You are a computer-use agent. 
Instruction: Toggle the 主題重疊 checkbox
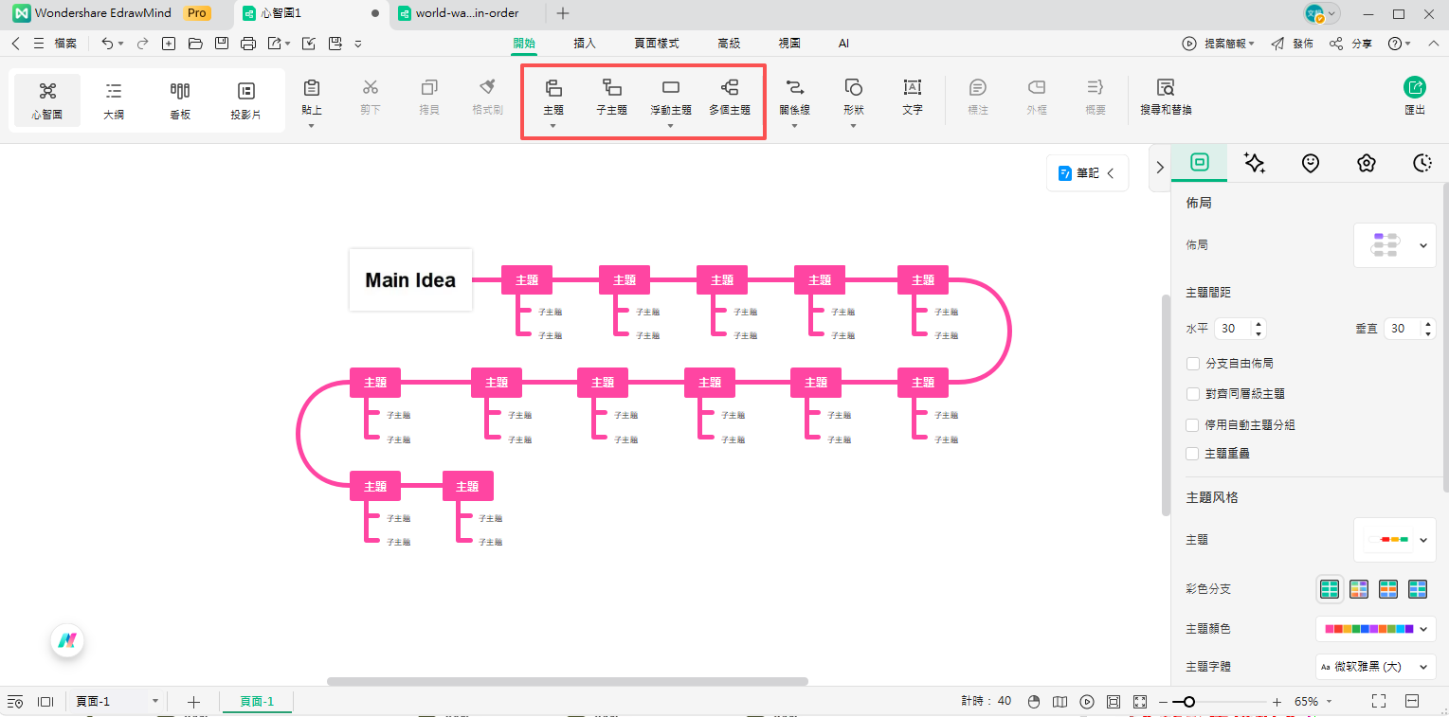(x=1193, y=454)
